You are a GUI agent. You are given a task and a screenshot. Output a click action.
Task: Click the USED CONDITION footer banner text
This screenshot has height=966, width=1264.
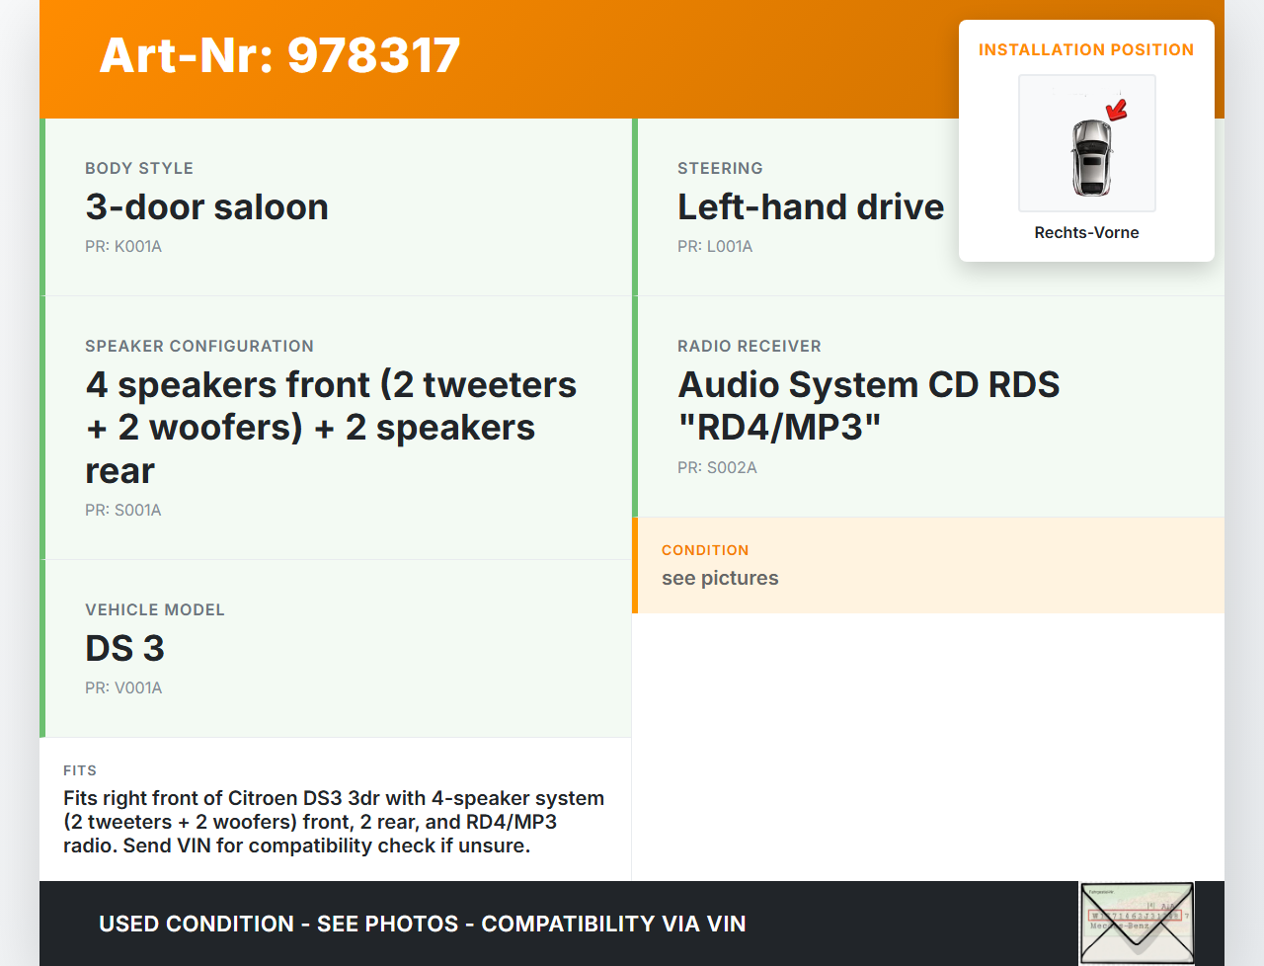423,924
